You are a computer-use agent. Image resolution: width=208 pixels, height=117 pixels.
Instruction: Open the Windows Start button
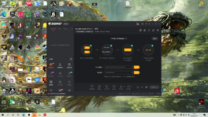click(3, 115)
